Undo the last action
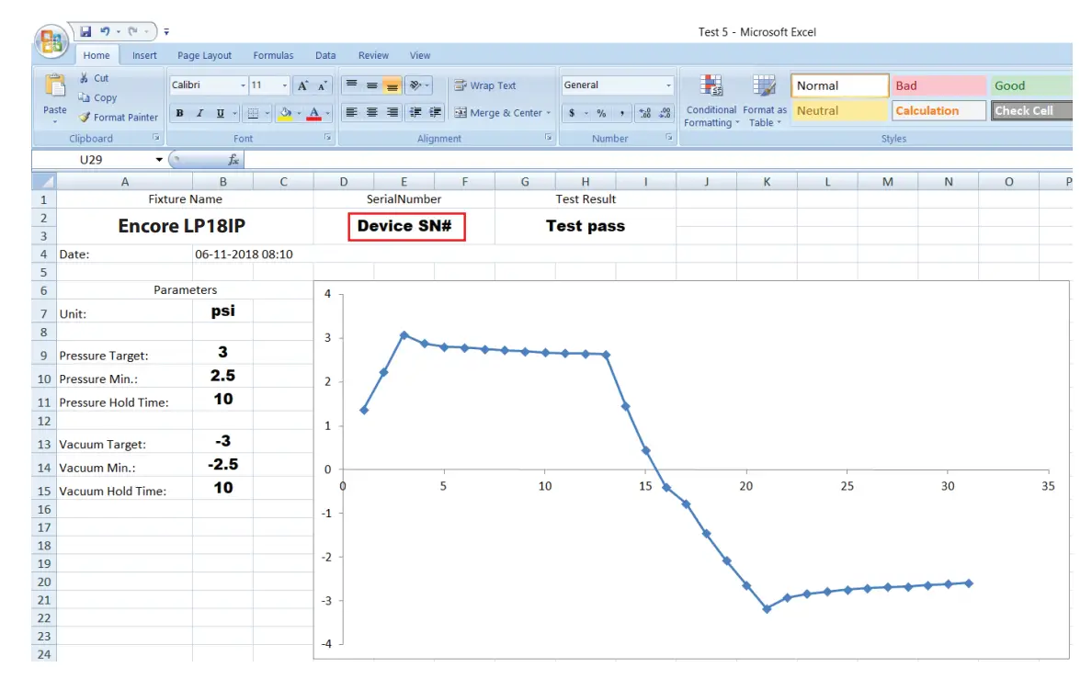 105,31
